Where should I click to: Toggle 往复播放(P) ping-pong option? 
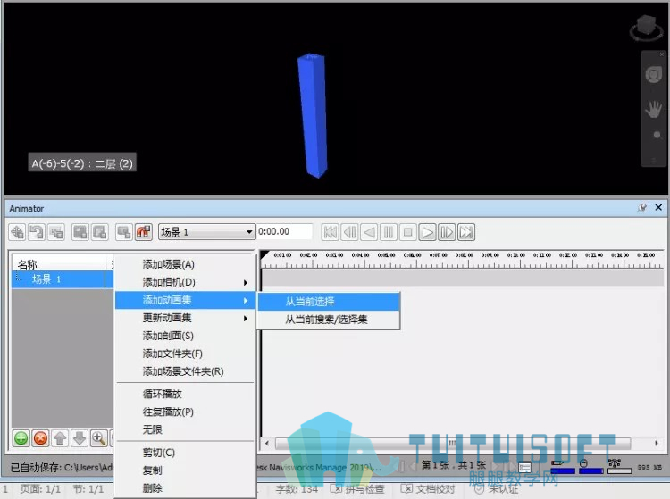pyautogui.click(x=186, y=412)
